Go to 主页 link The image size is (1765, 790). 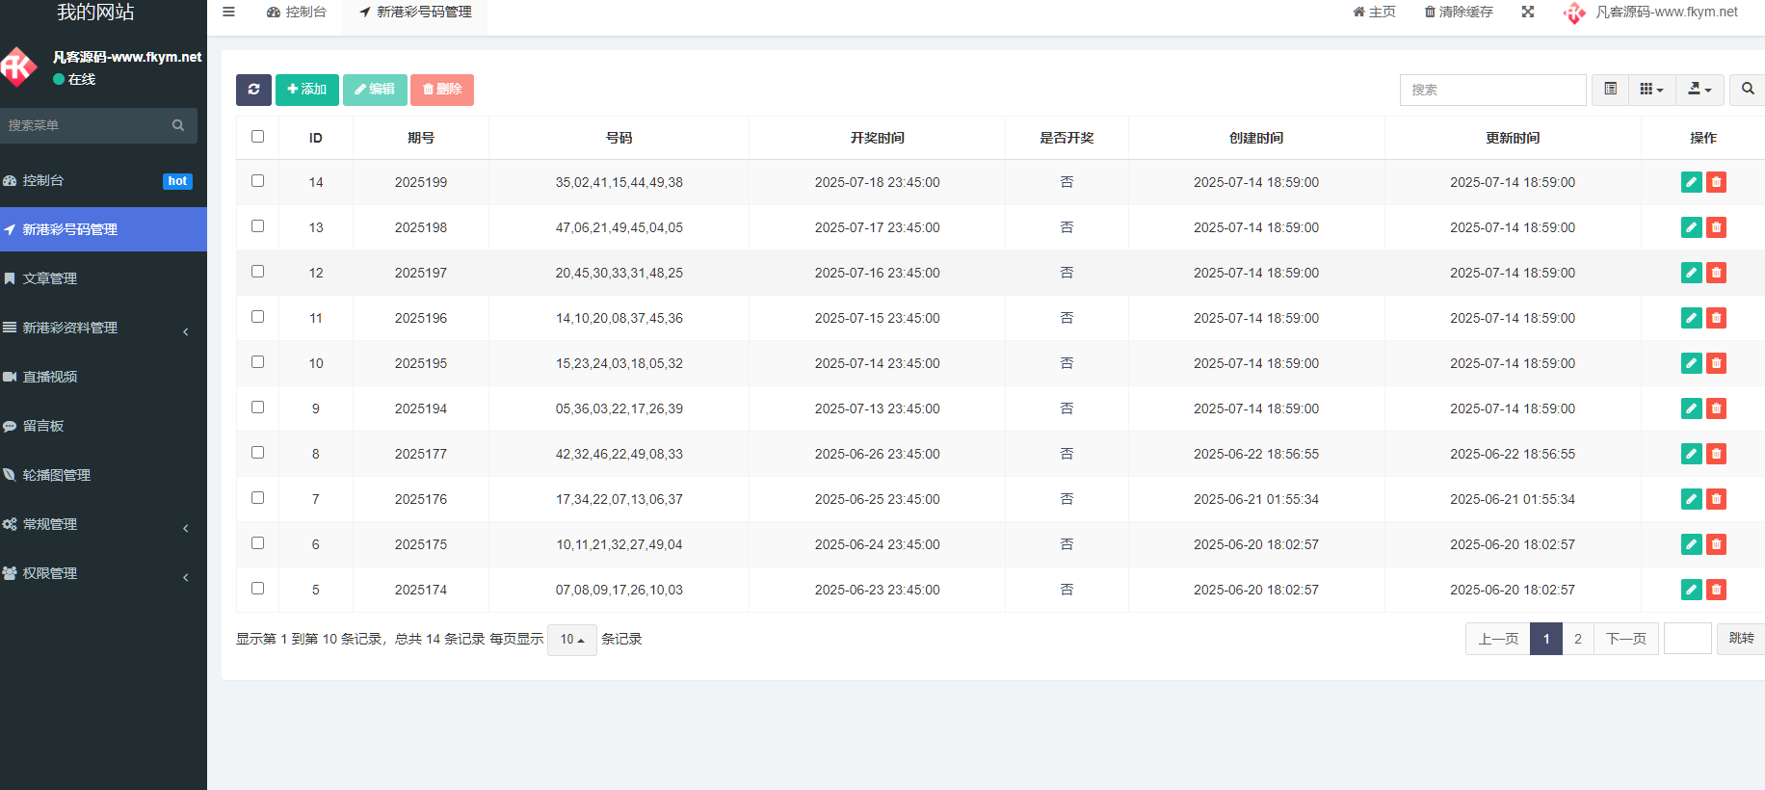(x=1374, y=13)
